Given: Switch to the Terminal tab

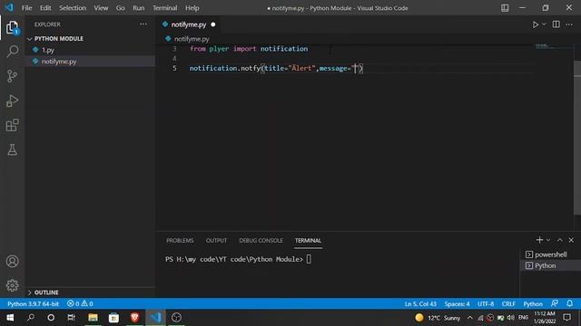Looking at the screenshot, I should [x=308, y=241].
